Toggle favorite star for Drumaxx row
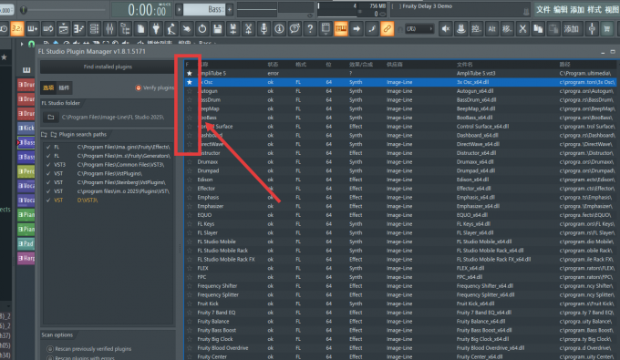This screenshot has width=620, height=360. point(190,161)
